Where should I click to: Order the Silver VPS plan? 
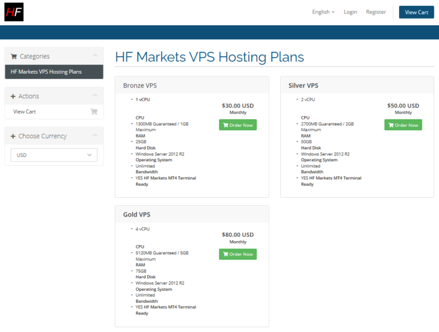(x=403, y=125)
